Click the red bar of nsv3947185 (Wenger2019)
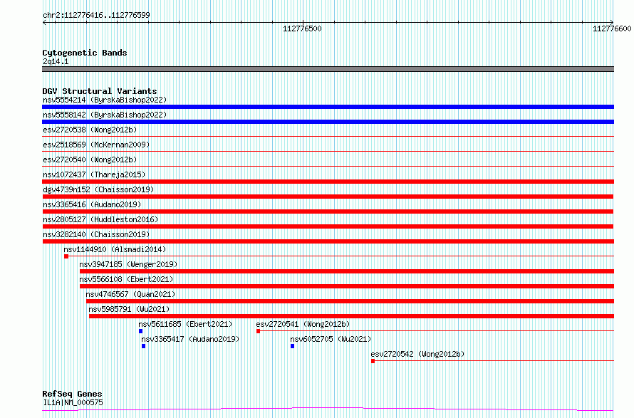The width and height of the screenshot is (634, 418). [347, 271]
